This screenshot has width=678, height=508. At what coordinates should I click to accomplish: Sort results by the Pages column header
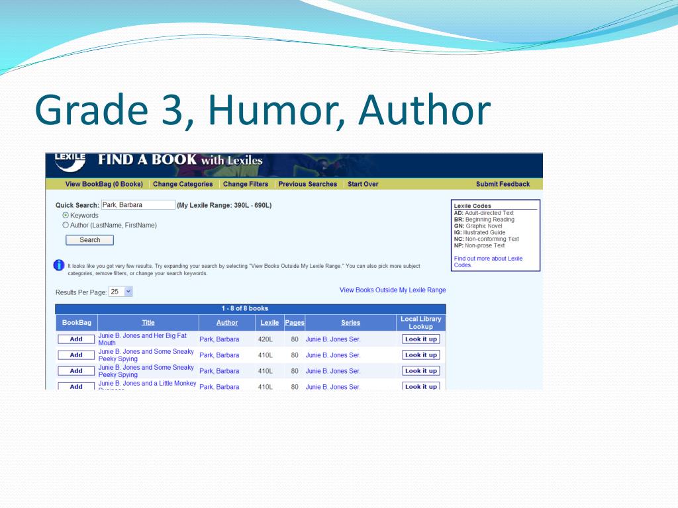pos(295,323)
